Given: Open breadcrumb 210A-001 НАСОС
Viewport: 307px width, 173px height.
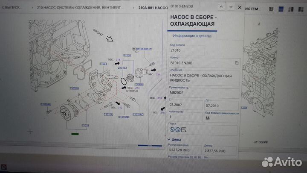Looking at the screenshot, I should click(x=153, y=8).
